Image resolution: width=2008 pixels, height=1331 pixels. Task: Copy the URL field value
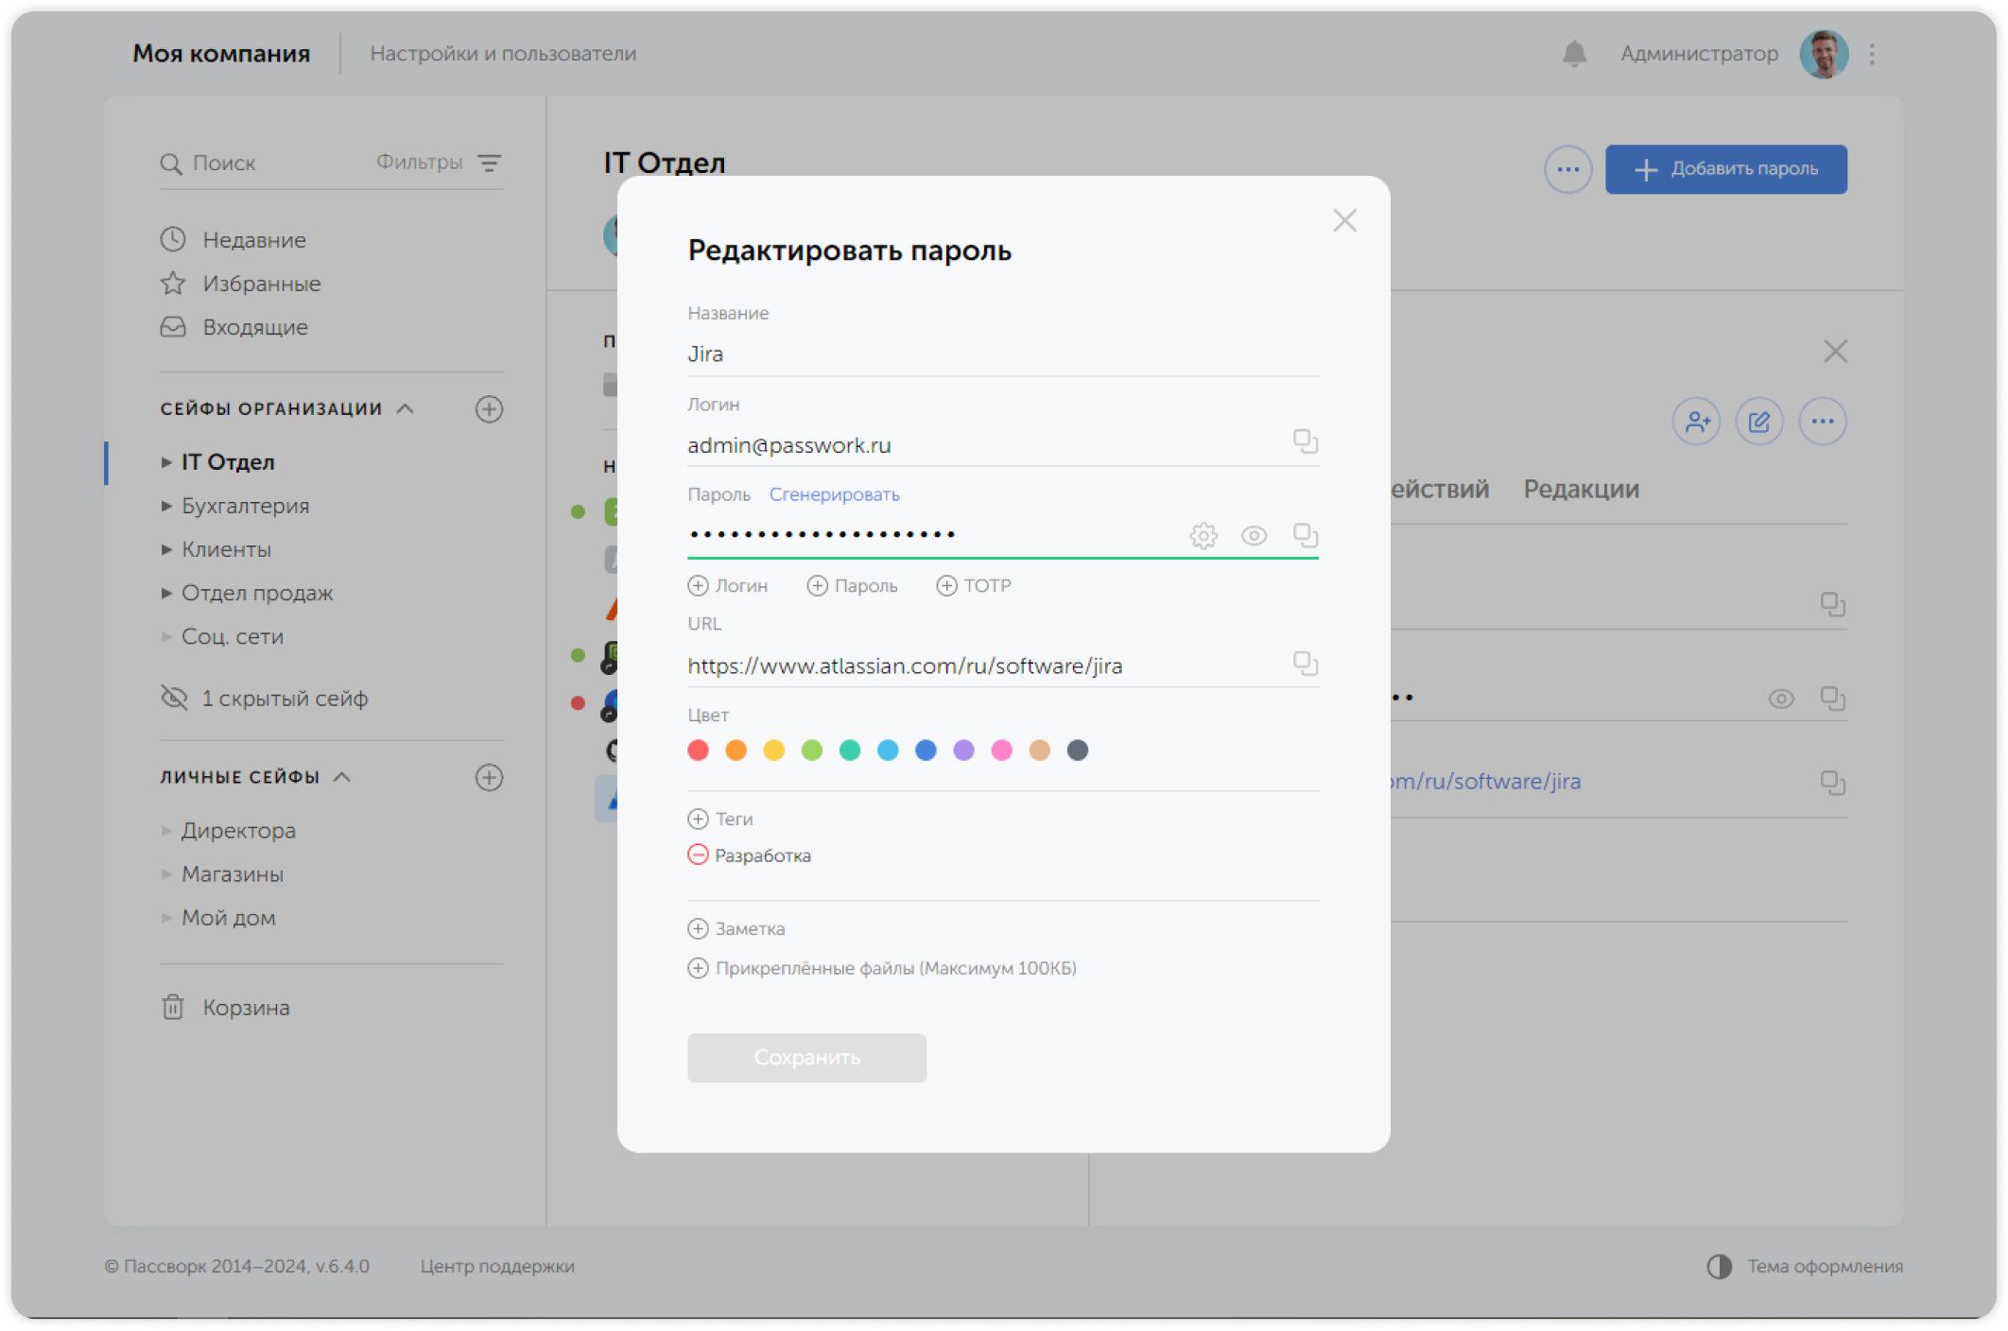tap(1305, 664)
